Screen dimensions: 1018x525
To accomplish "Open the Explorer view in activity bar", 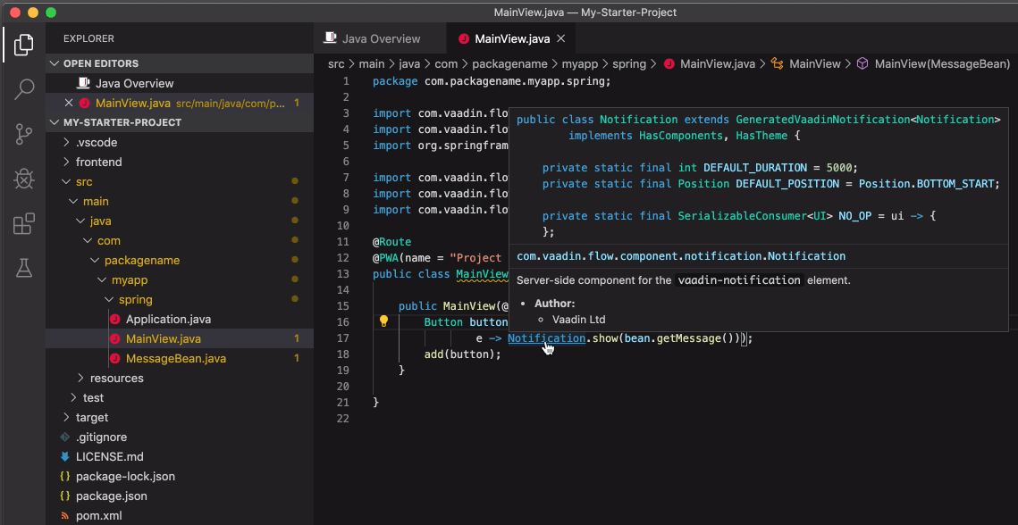I will click(x=24, y=44).
